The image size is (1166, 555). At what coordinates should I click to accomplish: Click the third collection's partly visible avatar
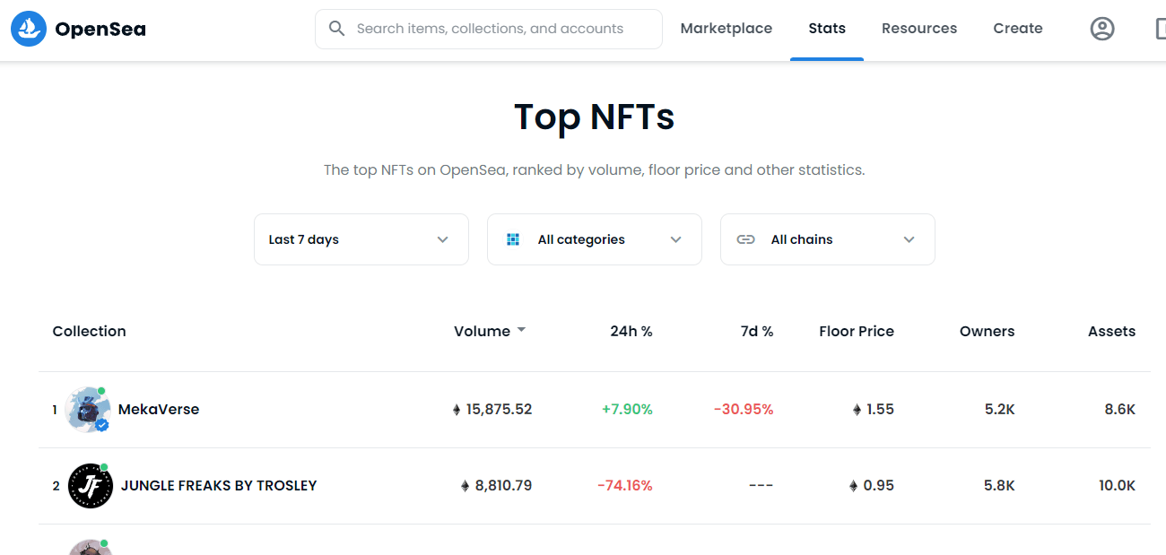91,547
